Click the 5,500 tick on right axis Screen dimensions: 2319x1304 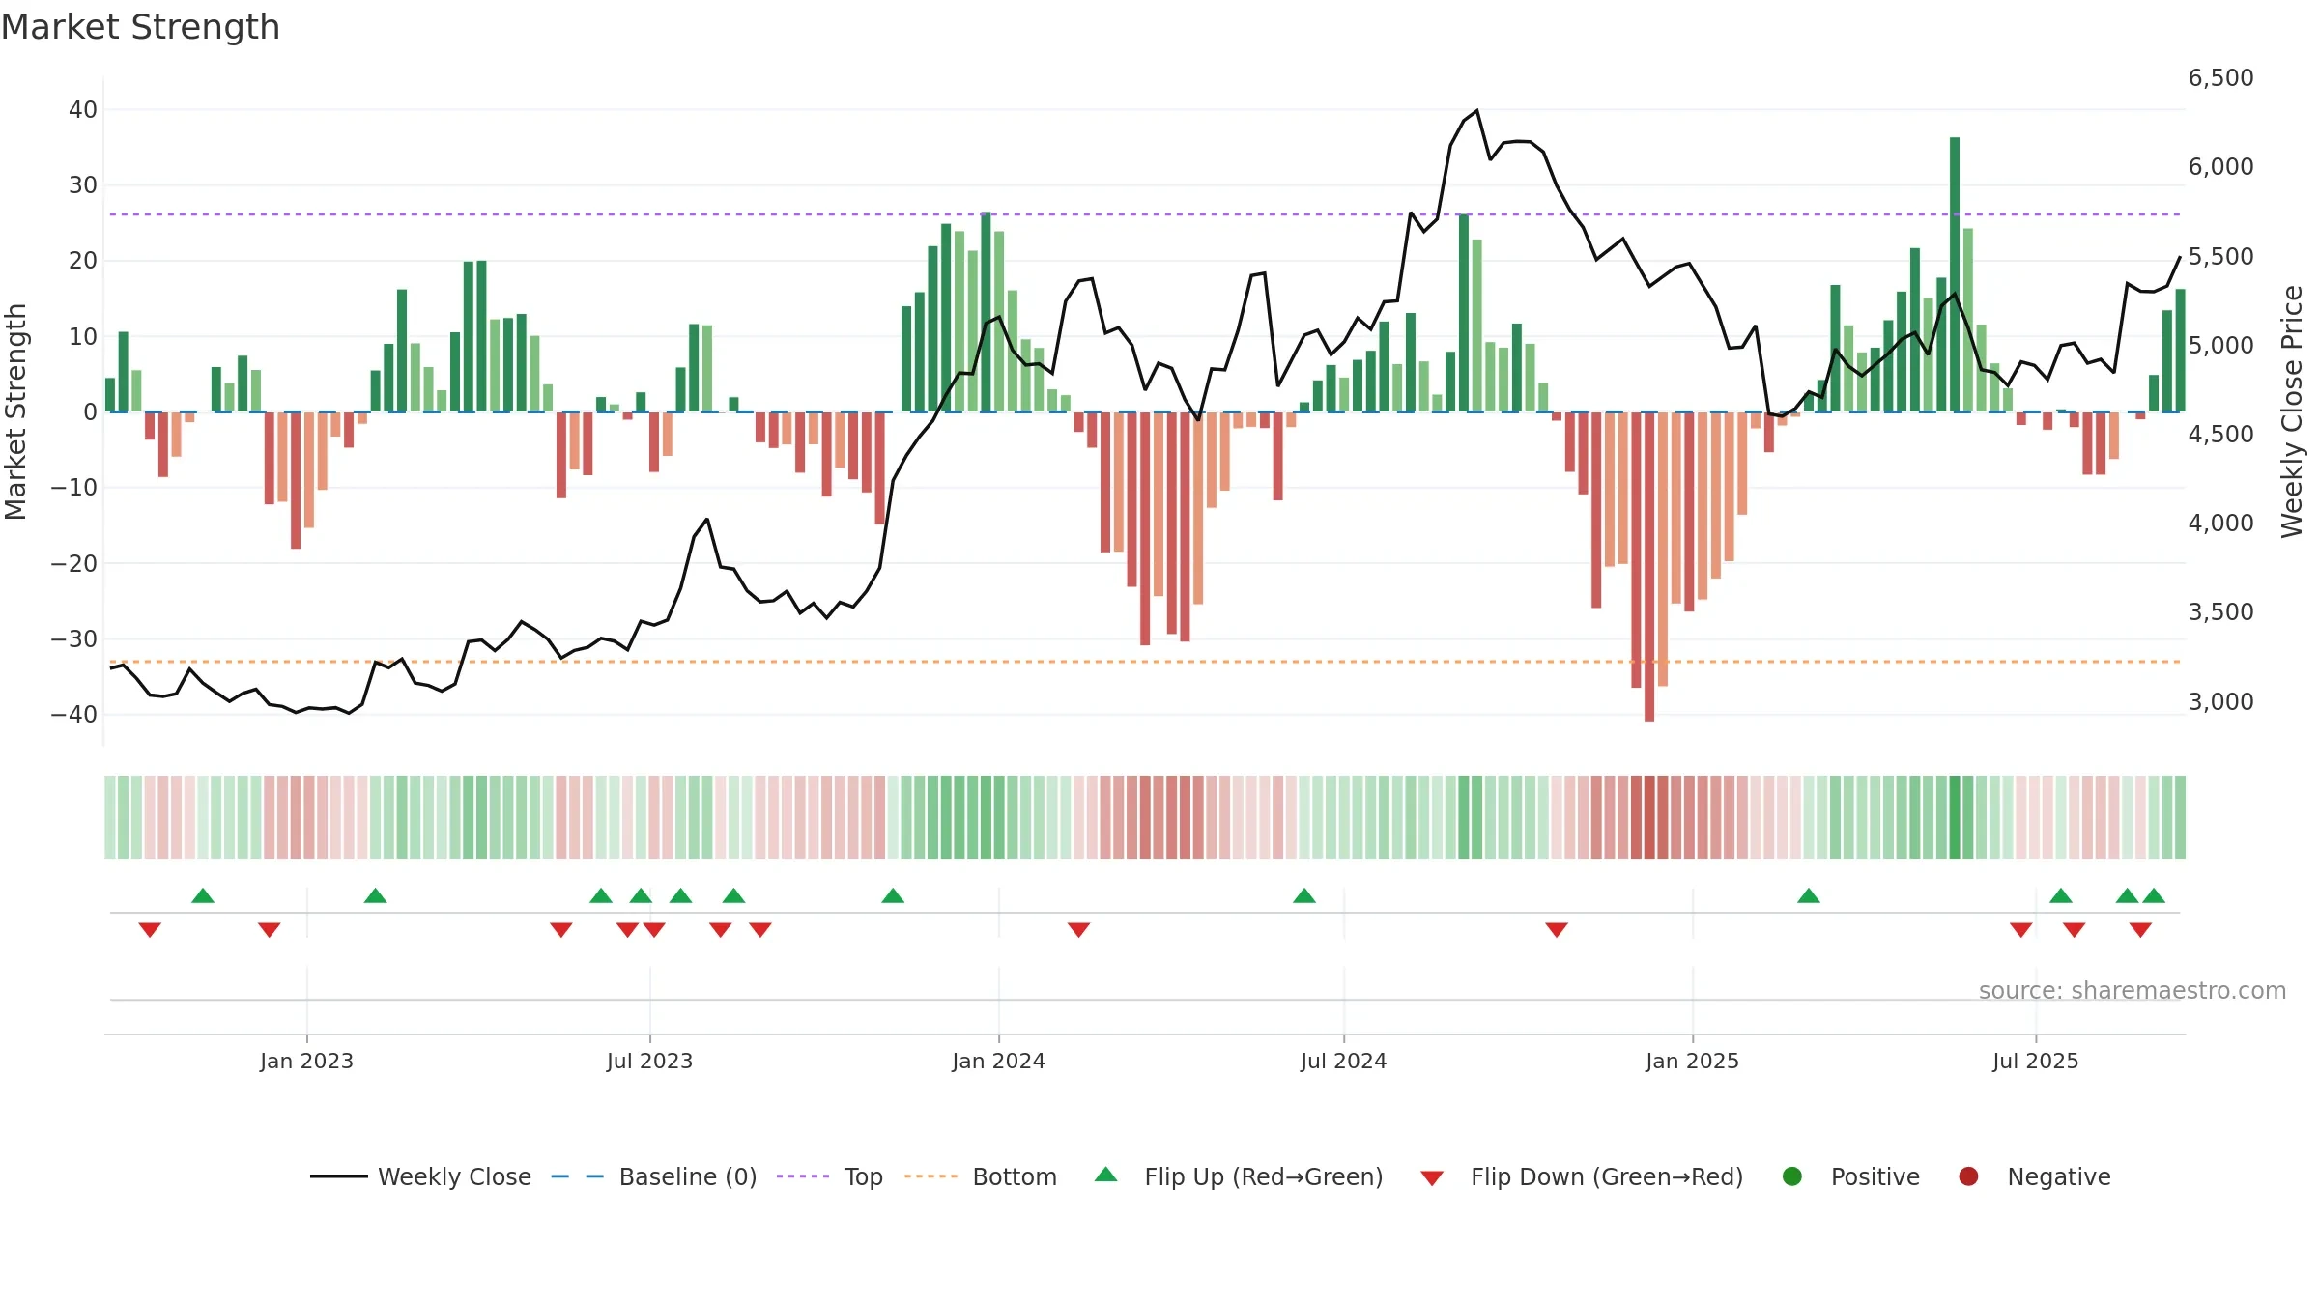tap(2220, 256)
